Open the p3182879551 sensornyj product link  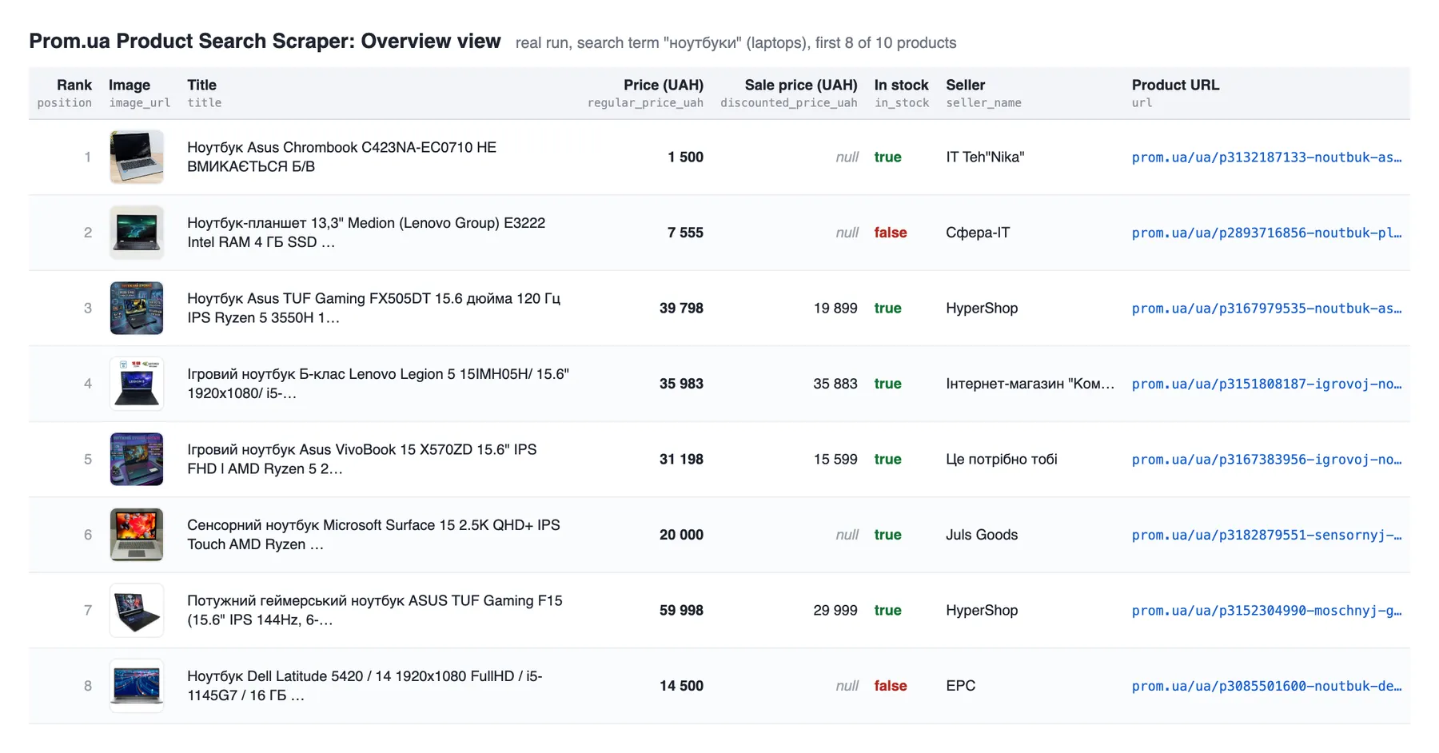tap(1266, 535)
